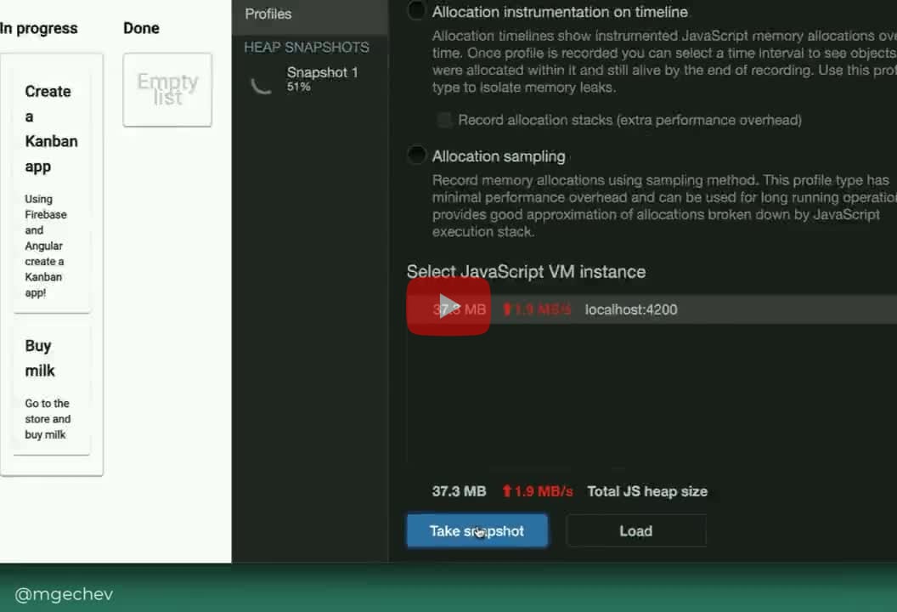The image size is (897, 612).
Task: Open the Buy milk task card
Action: [52, 391]
